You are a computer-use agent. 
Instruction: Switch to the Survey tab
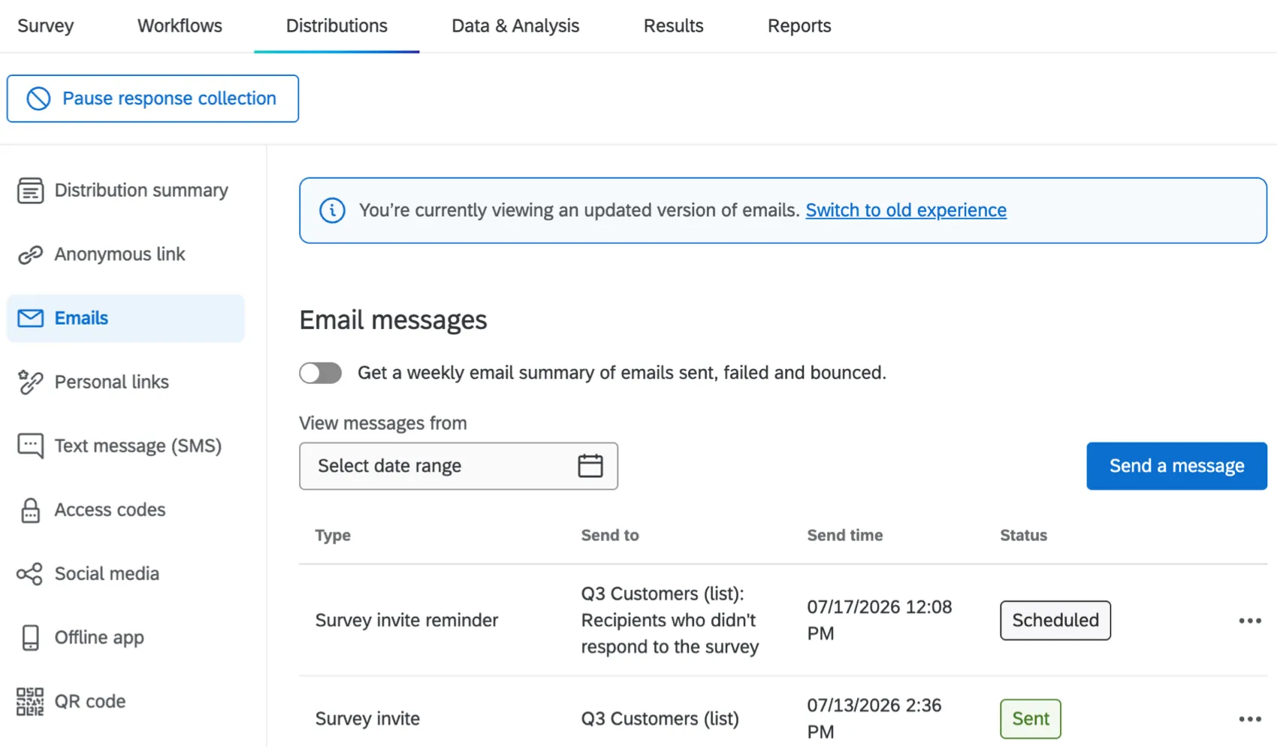pos(46,26)
